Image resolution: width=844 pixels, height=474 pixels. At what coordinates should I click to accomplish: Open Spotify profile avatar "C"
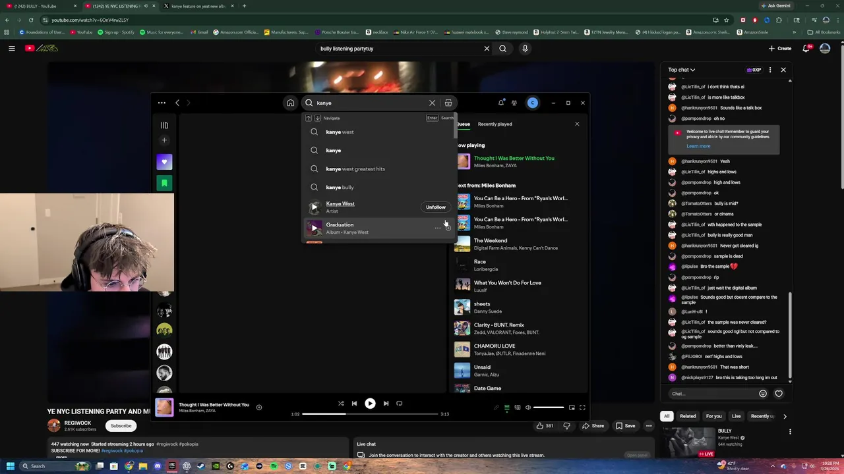[533, 103]
